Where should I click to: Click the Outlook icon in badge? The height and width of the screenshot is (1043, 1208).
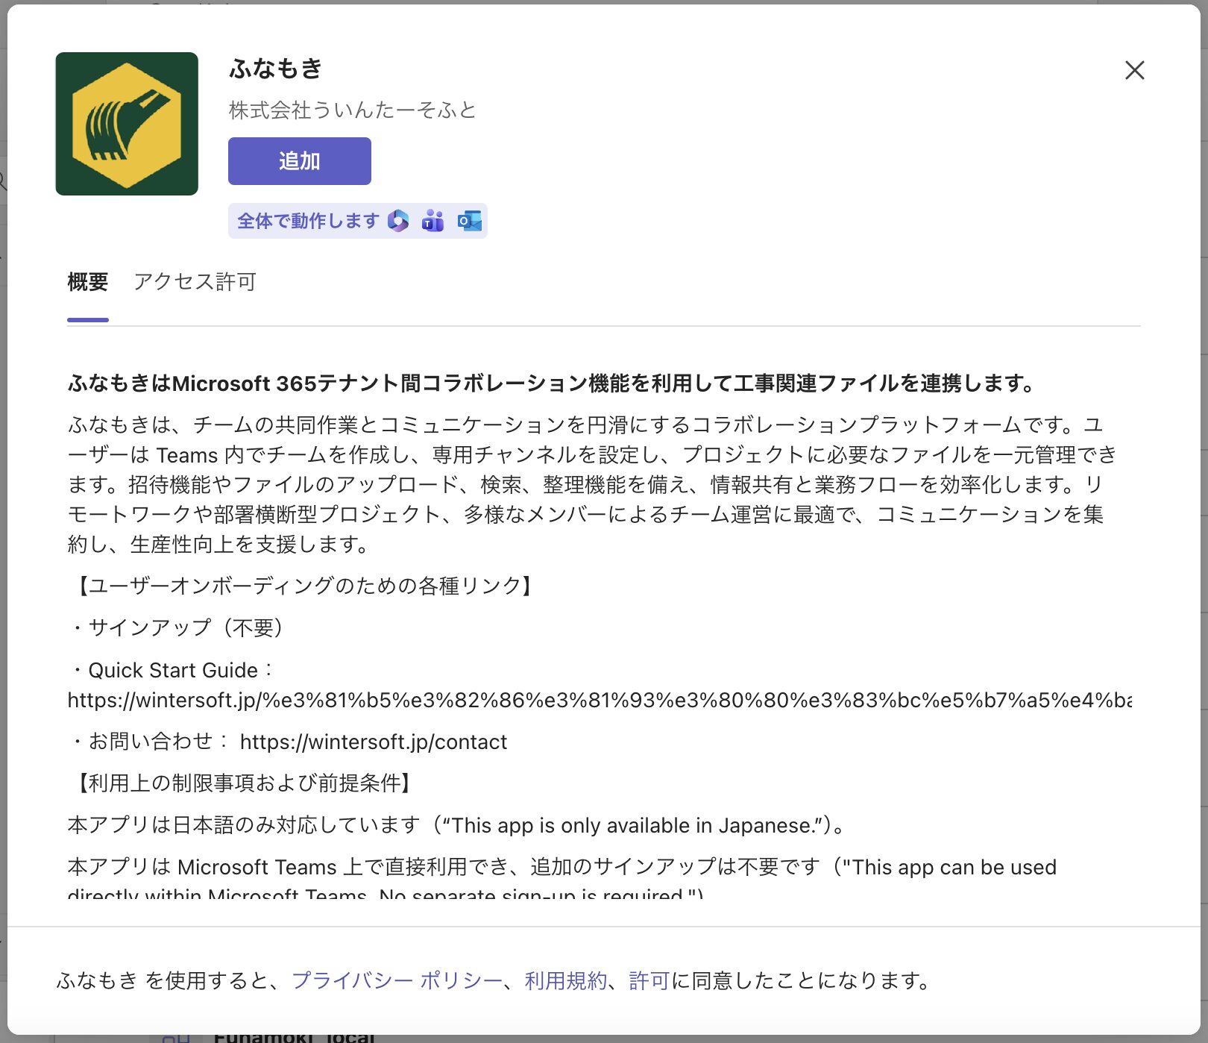[469, 221]
